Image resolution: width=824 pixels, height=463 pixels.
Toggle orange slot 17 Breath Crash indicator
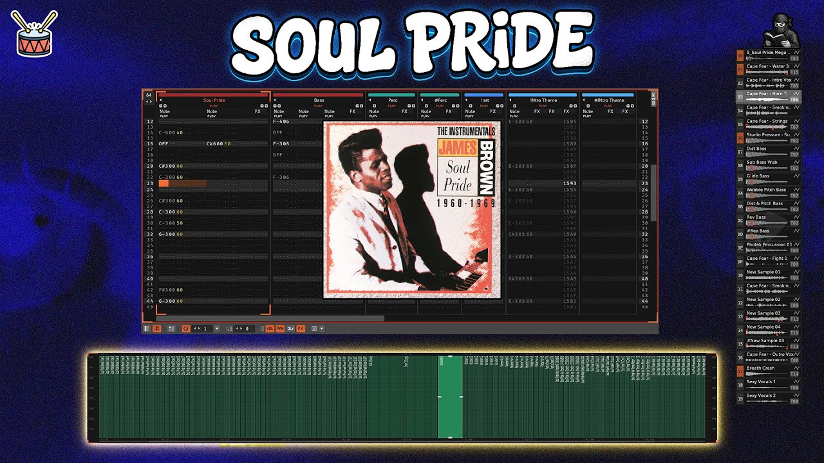tap(740, 372)
